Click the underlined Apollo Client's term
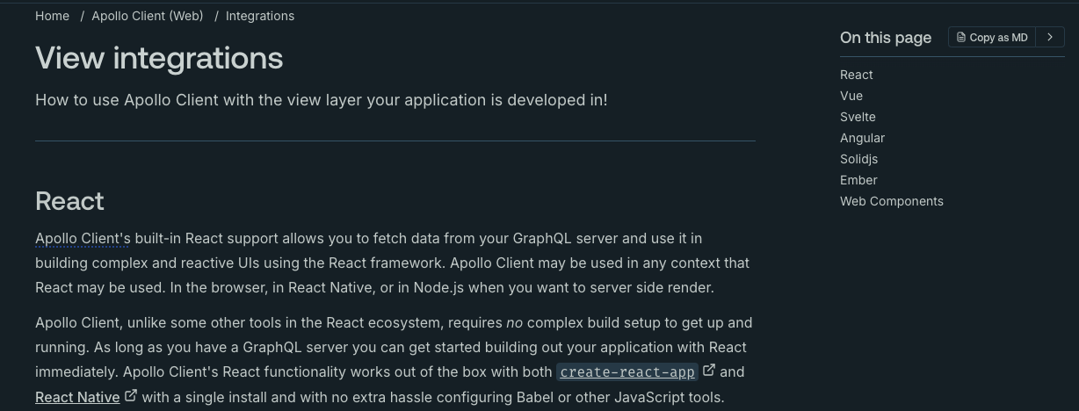This screenshot has width=1079, height=411. pyautogui.click(x=83, y=239)
